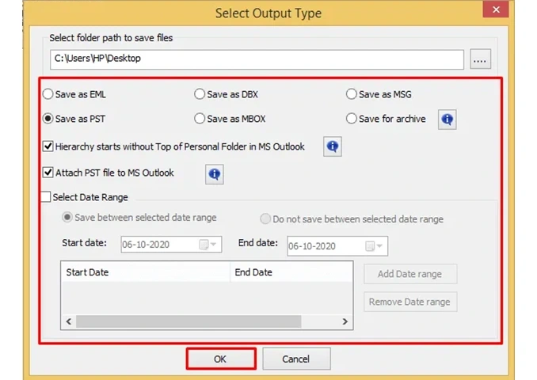Click Add Date range button

pyautogui.click(x=410, y=274)
